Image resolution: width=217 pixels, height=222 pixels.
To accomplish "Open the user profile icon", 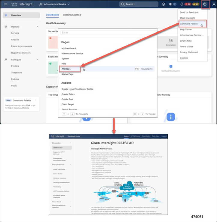I will [214, 4].
